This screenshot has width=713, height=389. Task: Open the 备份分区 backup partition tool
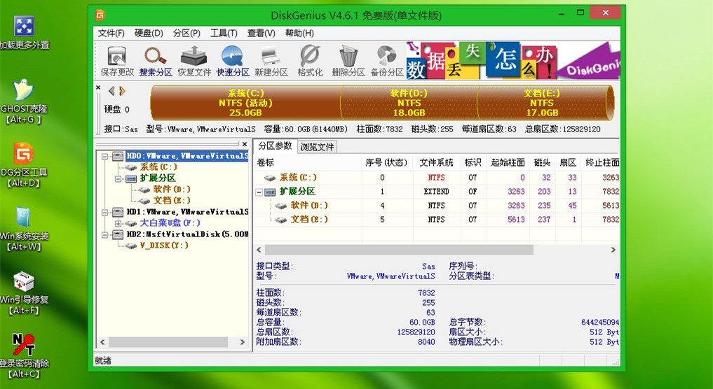386,60
